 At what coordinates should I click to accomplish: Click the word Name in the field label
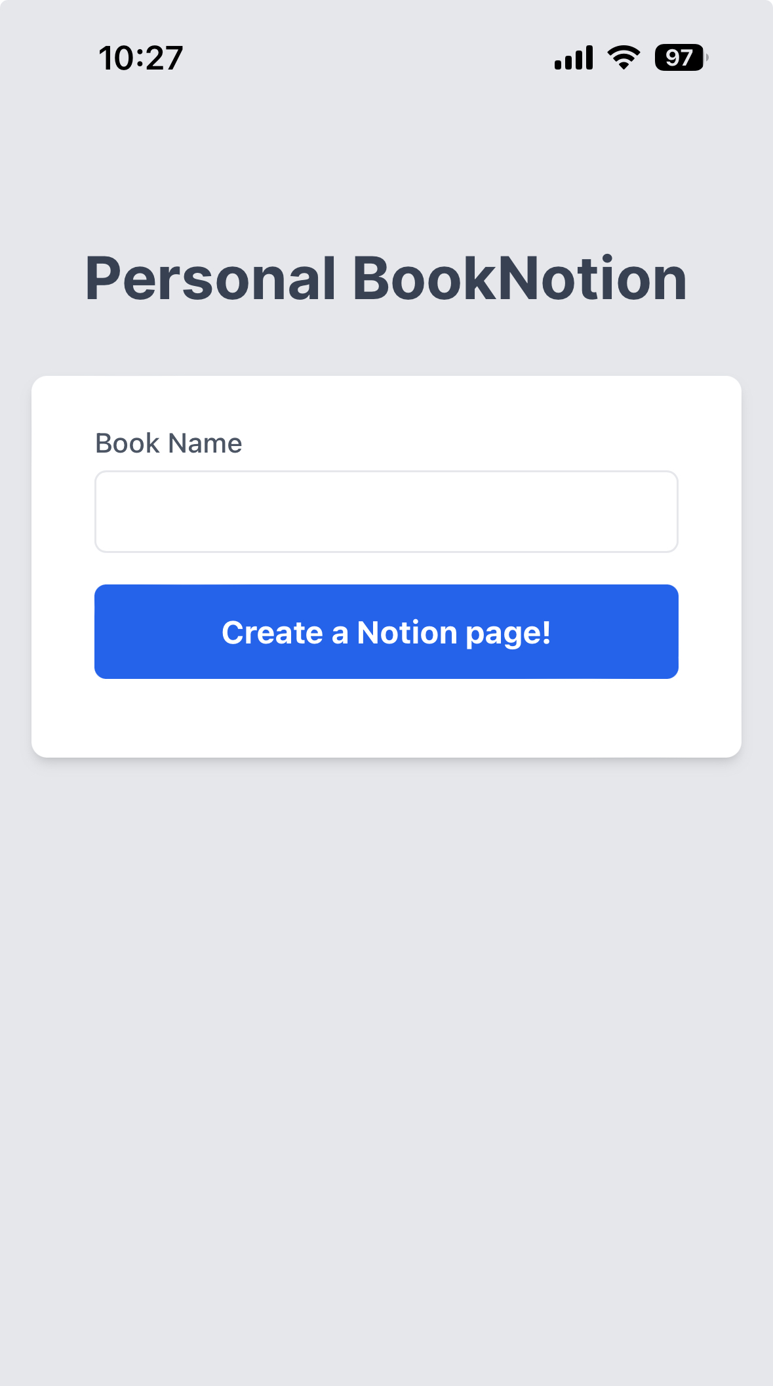(205, 443)
